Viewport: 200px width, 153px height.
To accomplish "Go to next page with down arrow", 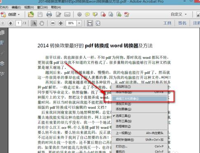I will click(x=10, y=23).
